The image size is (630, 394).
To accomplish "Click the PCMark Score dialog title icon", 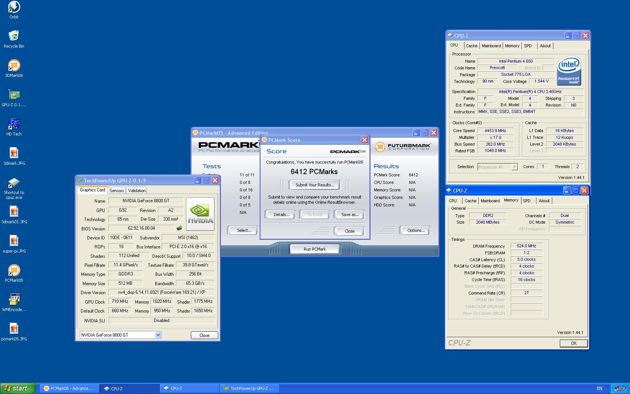I will tap(264, 140).
